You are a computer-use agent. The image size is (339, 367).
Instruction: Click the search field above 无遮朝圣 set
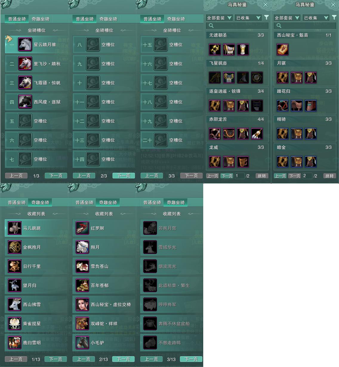pyautogui.click(x=237, y=26)
